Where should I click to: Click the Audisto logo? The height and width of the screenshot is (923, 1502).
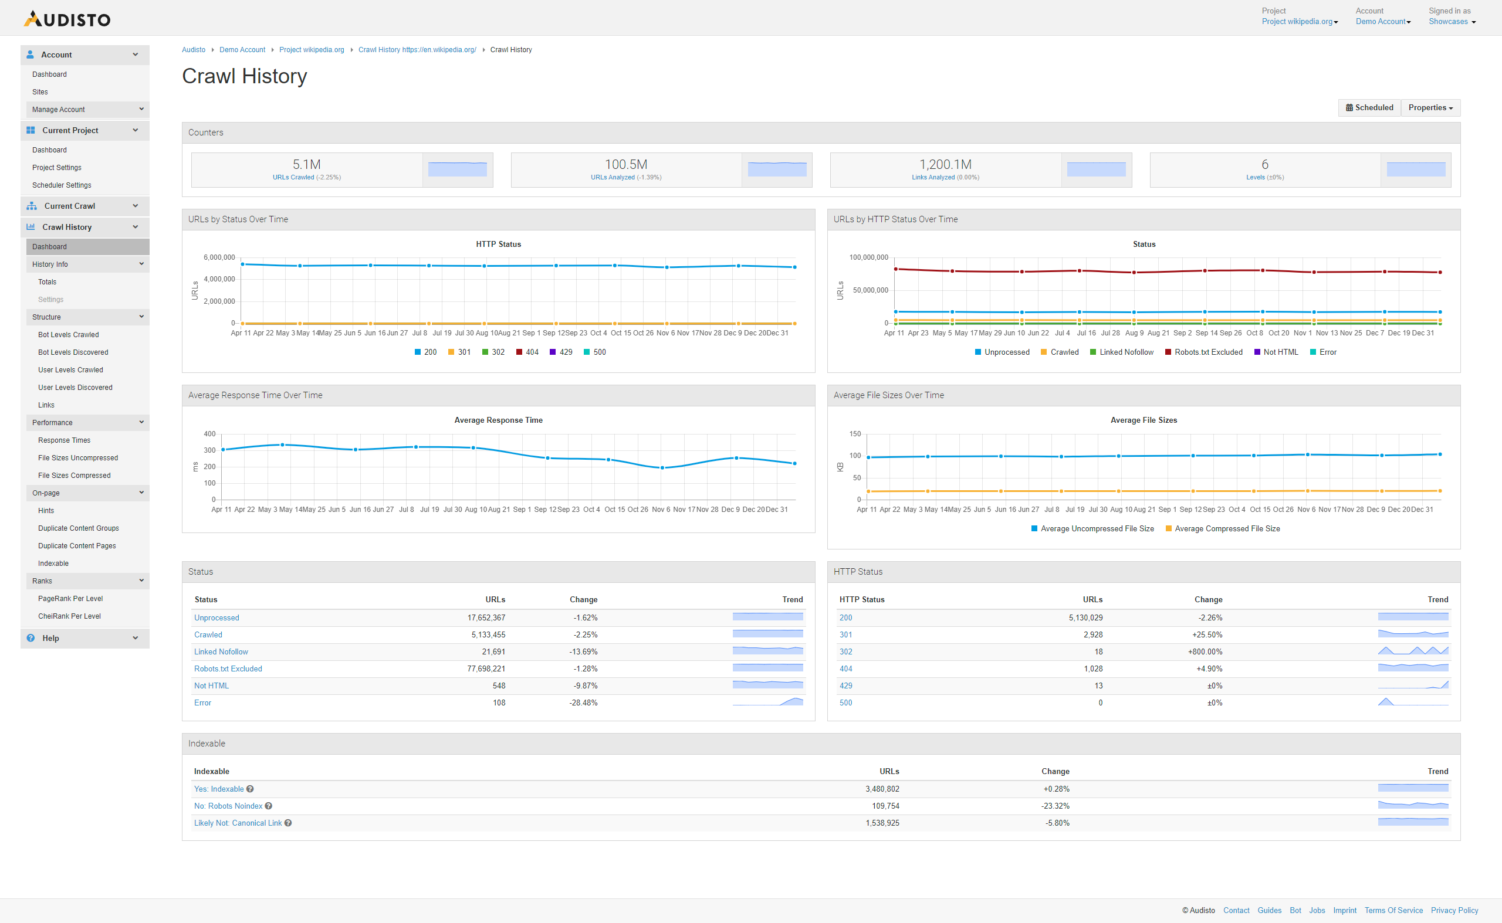tap(67, 19)
